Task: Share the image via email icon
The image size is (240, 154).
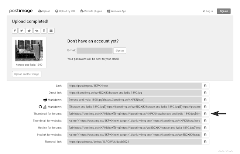Action: (51, 31)
